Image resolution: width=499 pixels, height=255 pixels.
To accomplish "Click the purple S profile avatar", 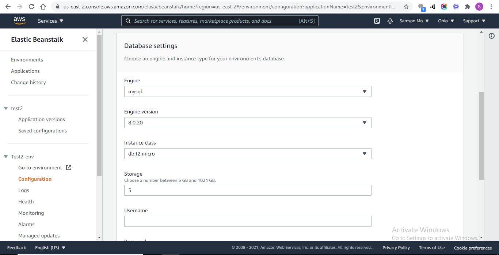I will [479, 7].
